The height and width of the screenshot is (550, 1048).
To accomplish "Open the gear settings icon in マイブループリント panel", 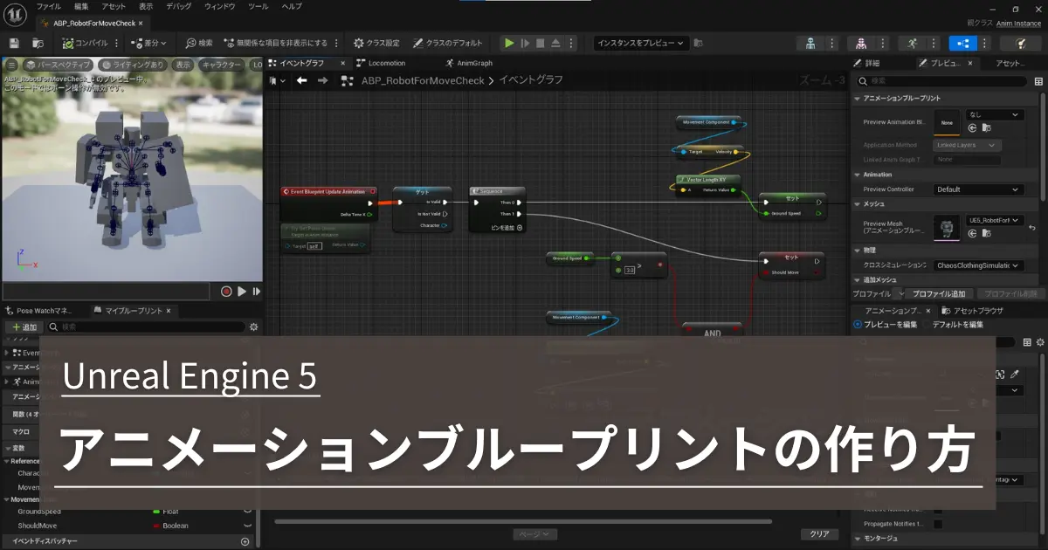I will point(253,326).
